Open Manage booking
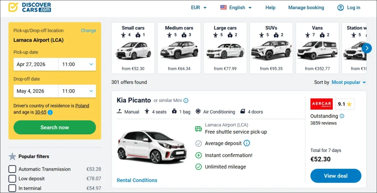This screenshot has width=377, height=193. pos(306,7)
